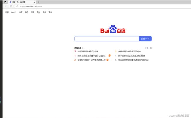Click the site info lock icon
191x118 pixels.
17,6
